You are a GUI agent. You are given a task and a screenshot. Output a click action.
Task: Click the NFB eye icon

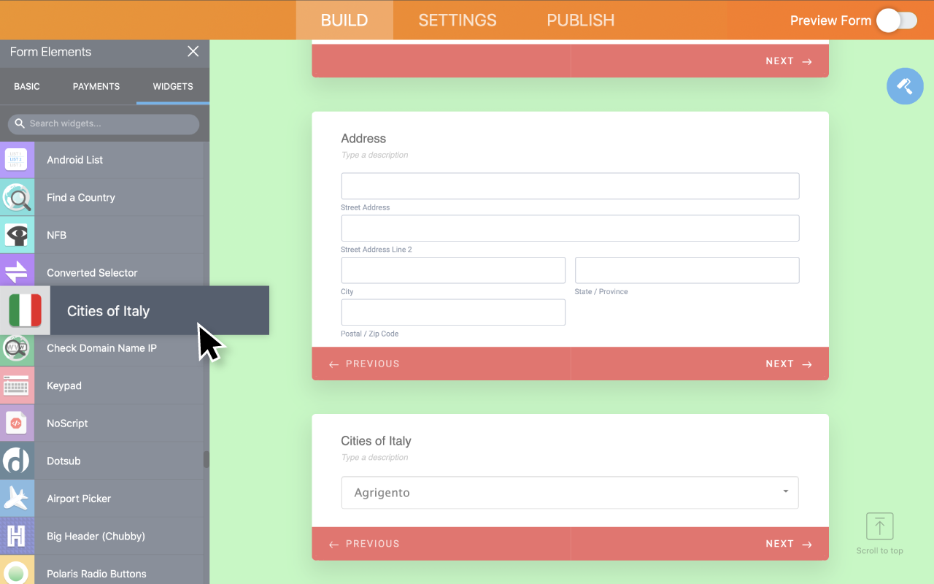pos(16,235)
